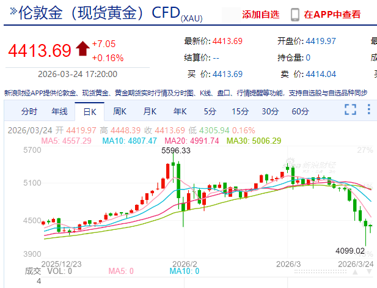This screenshot has height=288, width=377.
Task: Click the 添加自选 link
Action: pyautogui.click(x=261, y=15)
